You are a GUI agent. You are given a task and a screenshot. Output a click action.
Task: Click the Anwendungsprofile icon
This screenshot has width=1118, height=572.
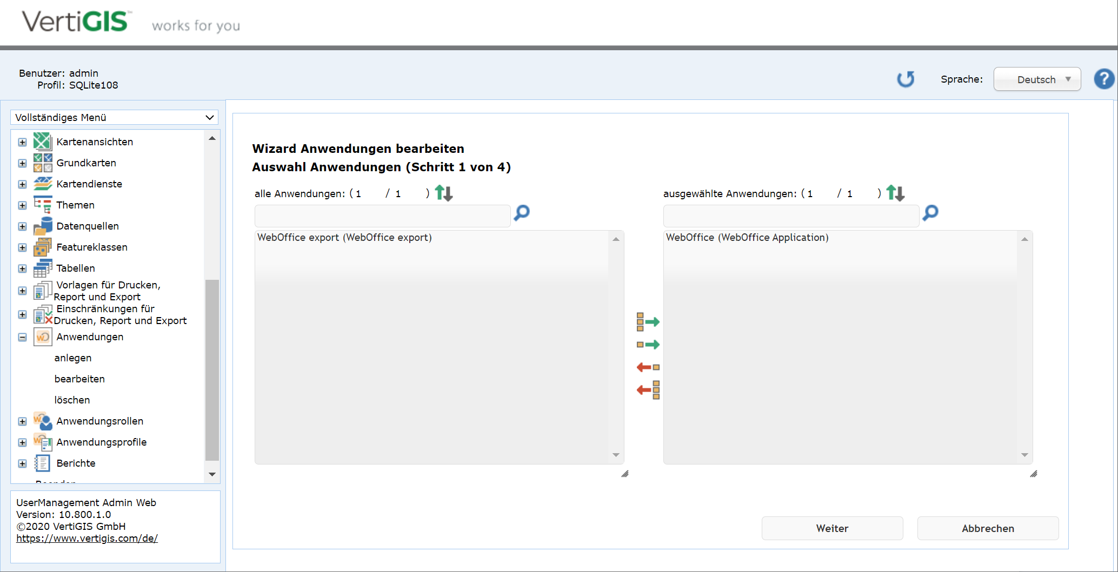(42, 442)
